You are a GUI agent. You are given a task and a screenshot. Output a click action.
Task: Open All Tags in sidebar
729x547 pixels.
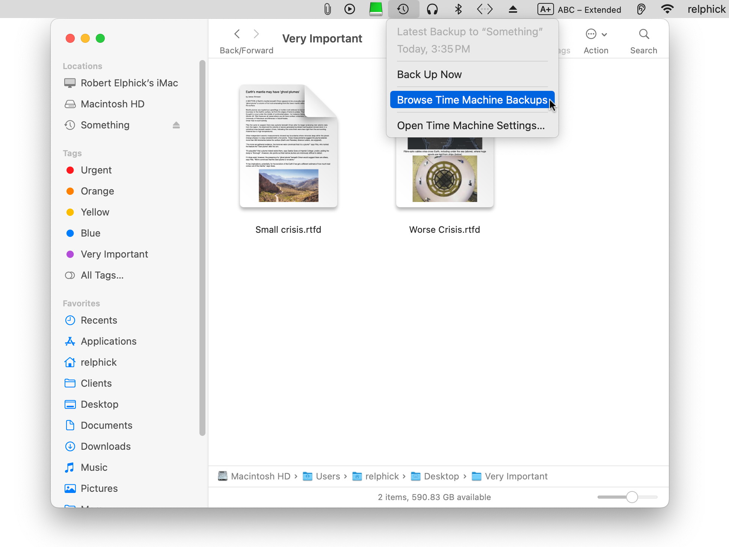(x=102, y=275)
